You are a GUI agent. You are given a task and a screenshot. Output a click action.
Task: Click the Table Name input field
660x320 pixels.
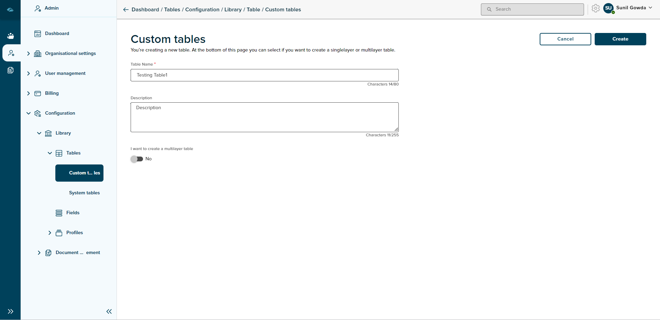coord(264,75)
